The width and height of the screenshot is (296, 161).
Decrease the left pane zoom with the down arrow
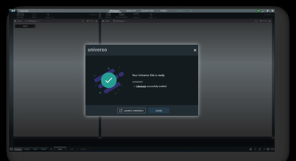(88, 21)
